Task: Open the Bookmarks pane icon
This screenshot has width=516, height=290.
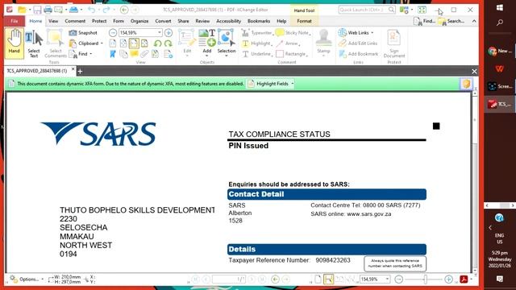Action: (x=113, y=54)
